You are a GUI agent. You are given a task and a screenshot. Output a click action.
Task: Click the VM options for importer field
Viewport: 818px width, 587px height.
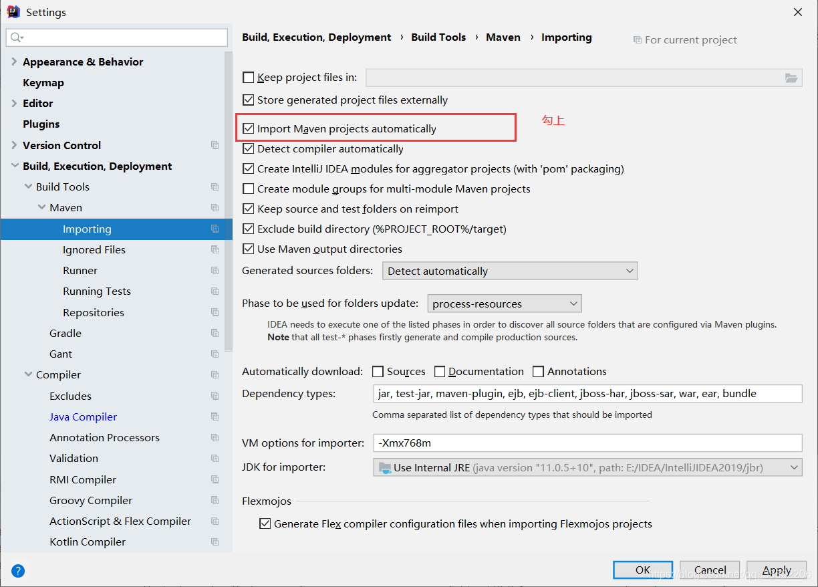click(x=587, y=443)
